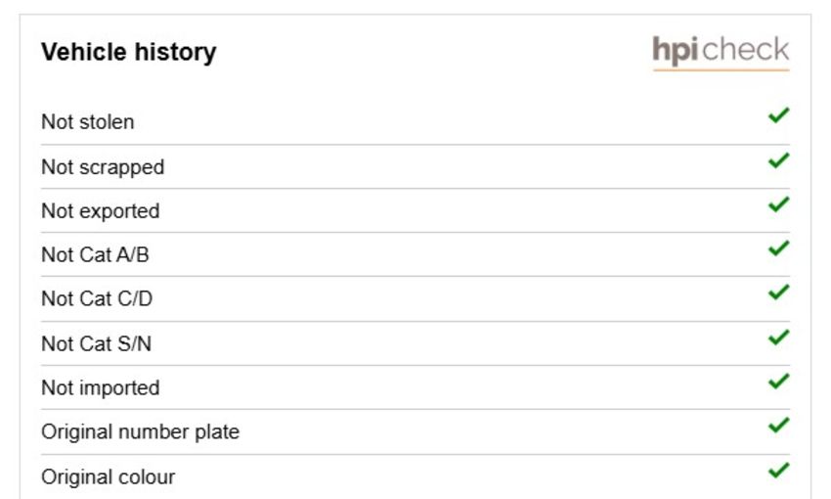Click the green checkmark beside Not stolen
Screen dimensions: 831x499
(x=779, y=115)
